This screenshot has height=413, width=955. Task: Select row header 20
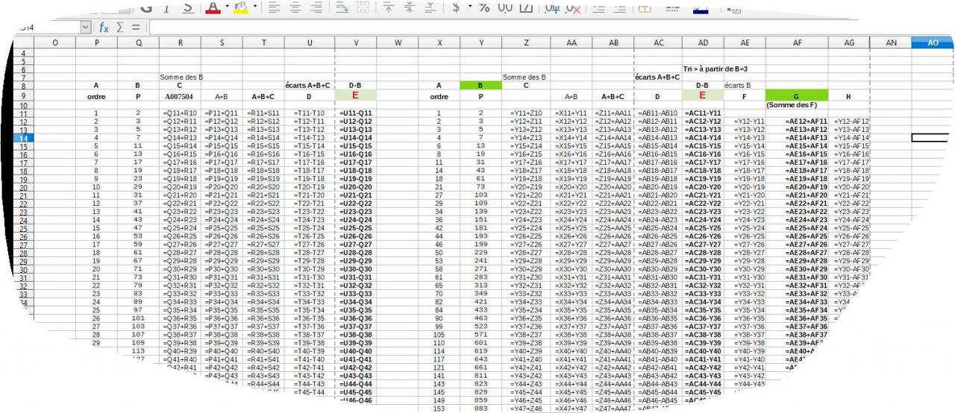click(22, 187)
